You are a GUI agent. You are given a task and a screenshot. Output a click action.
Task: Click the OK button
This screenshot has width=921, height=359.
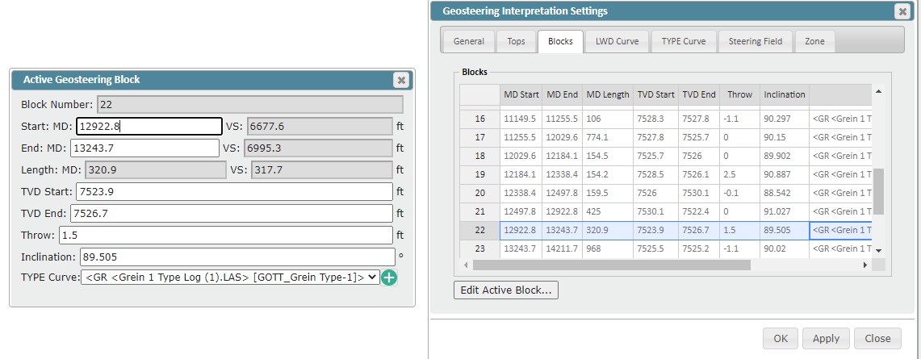(781, 339)
